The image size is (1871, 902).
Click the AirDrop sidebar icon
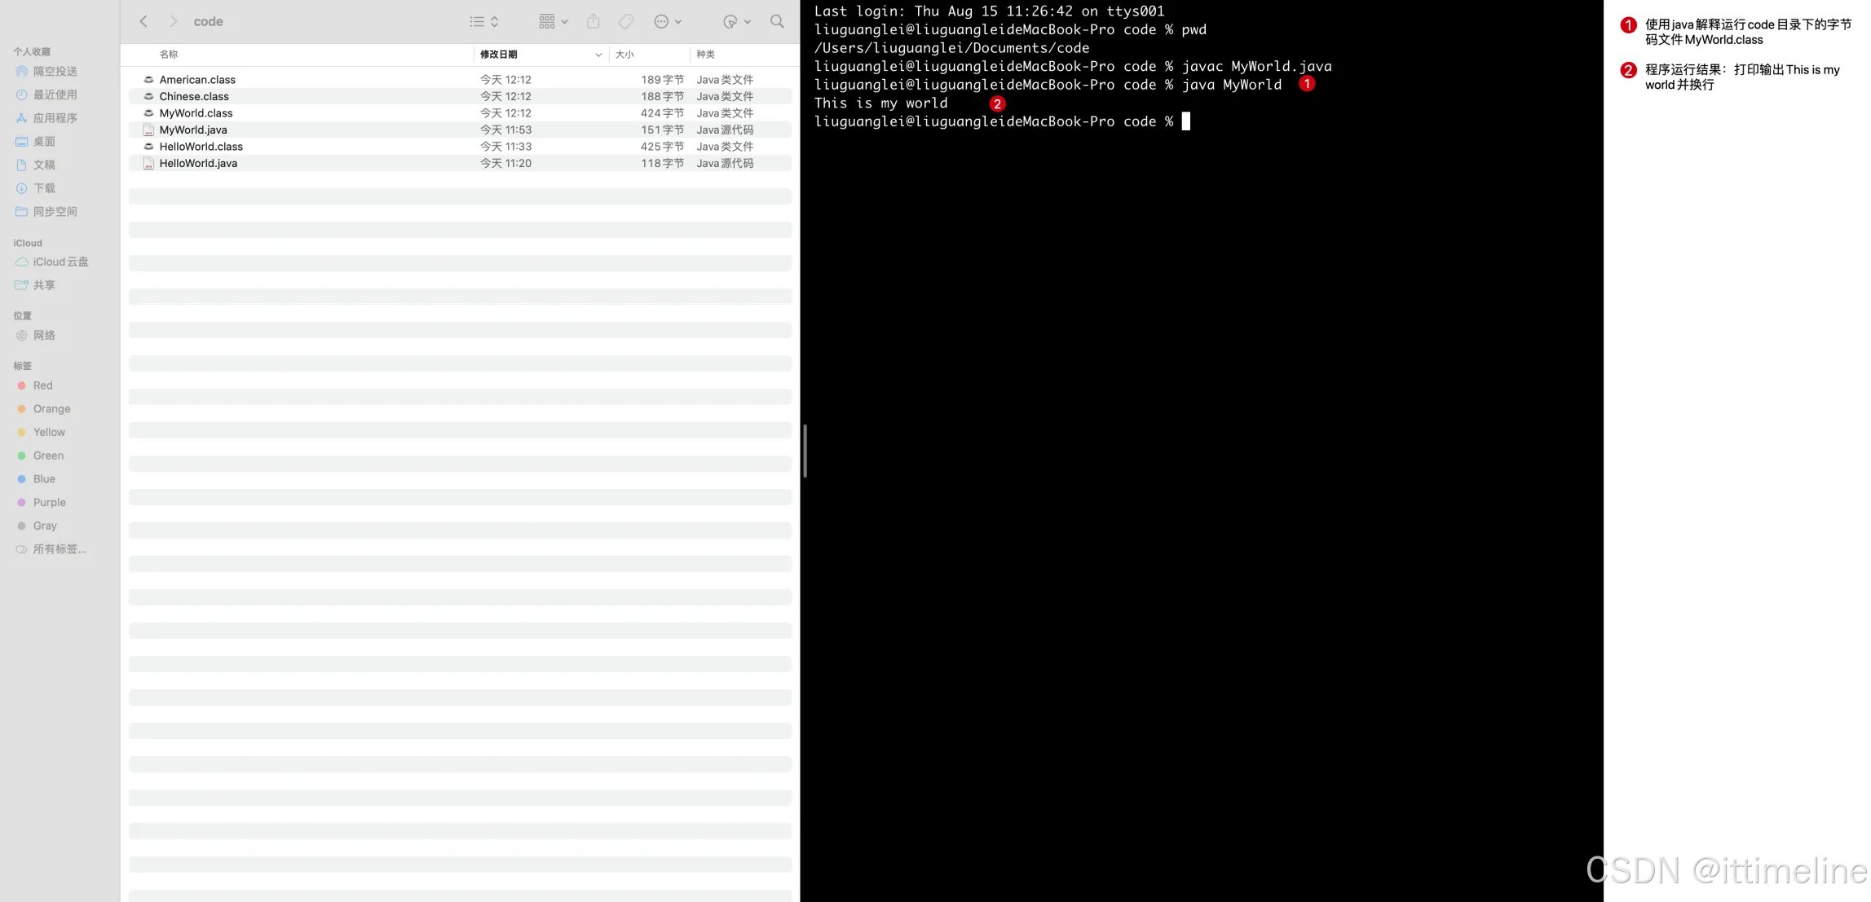point(22,71)
